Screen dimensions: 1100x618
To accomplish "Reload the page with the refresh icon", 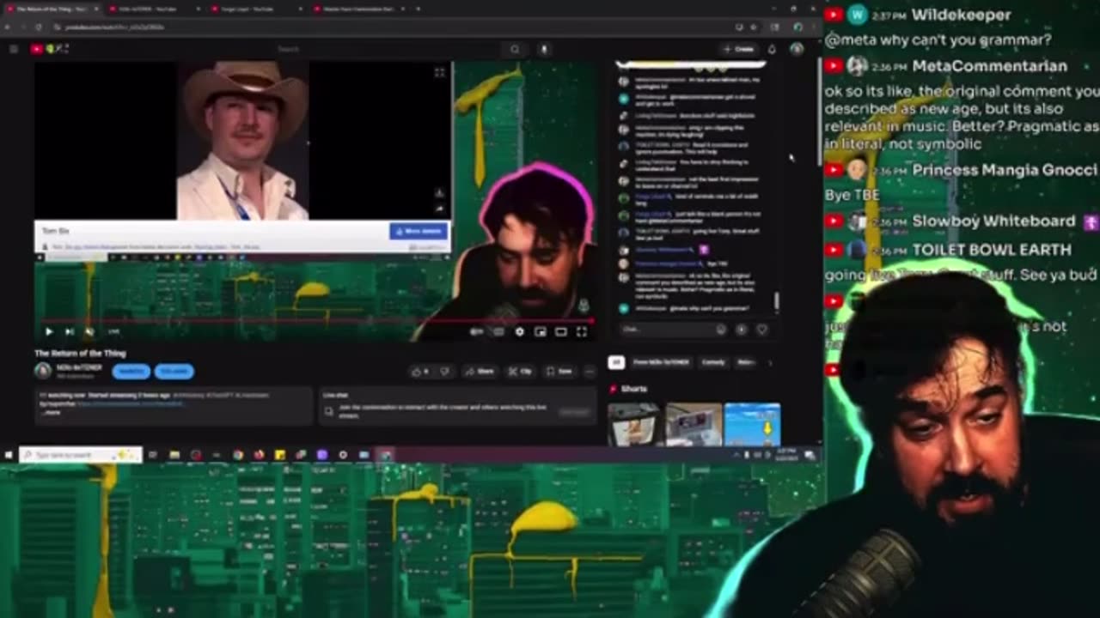I will point(38,27).
